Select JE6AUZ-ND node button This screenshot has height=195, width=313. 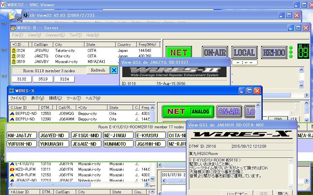tap(86, 144)
